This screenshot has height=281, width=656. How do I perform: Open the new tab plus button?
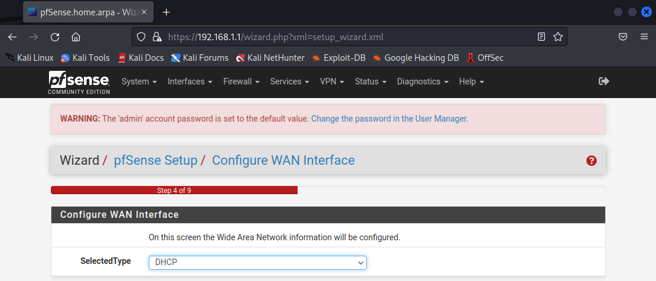coord(167,12)
